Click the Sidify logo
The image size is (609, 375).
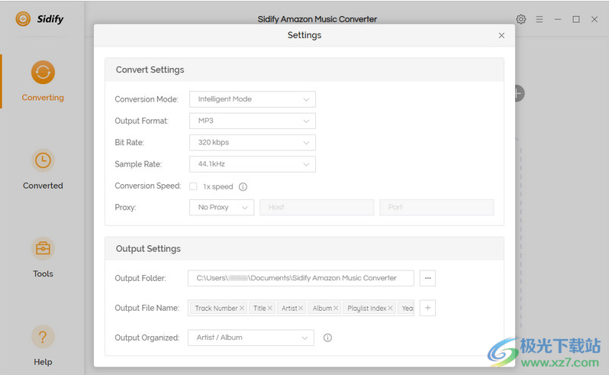point(39,18)
